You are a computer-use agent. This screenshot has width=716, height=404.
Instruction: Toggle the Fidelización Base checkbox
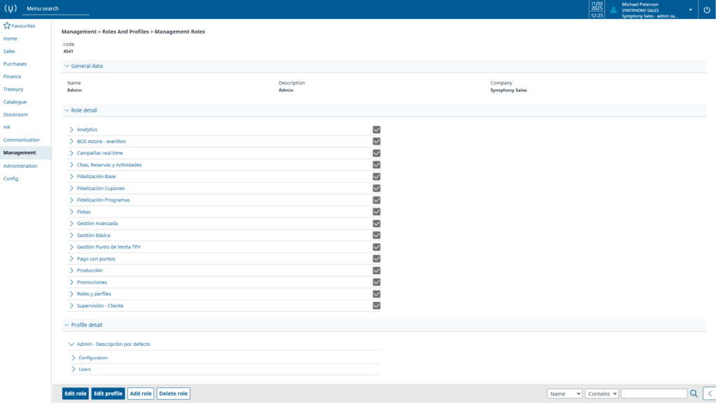(376, 177)
